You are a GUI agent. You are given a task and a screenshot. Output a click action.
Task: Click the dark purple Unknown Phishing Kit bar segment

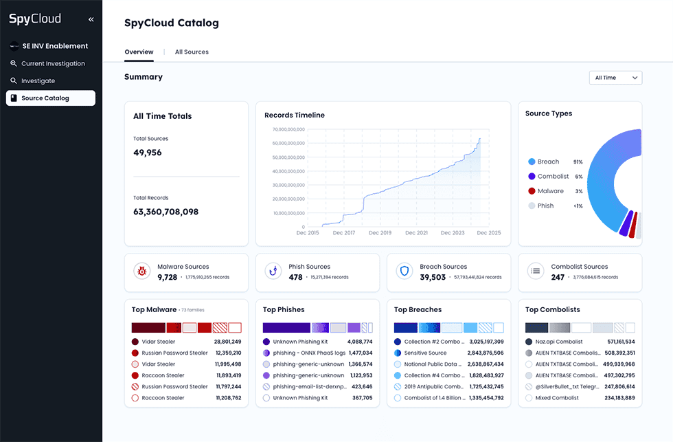(286, 328)
